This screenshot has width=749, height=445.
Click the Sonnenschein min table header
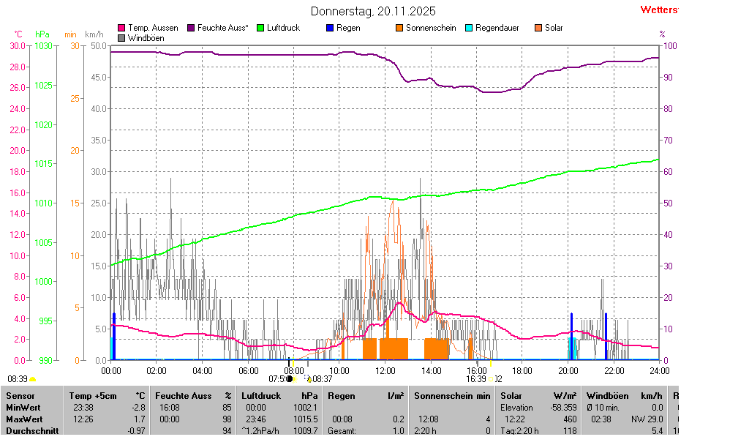pyautogui.click(x=452, y=395)
